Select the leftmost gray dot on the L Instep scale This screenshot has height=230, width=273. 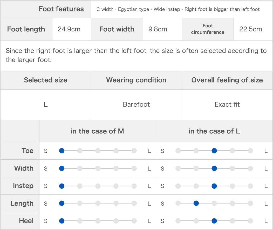[x=178, y=186]
